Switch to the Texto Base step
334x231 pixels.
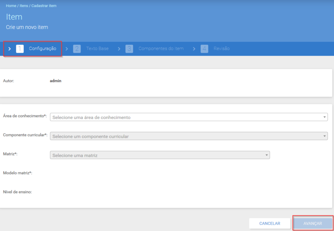click(x=97, y=48)
